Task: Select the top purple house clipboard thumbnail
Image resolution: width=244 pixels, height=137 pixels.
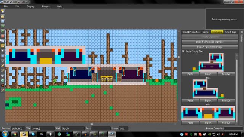Action: pos(208,62)
